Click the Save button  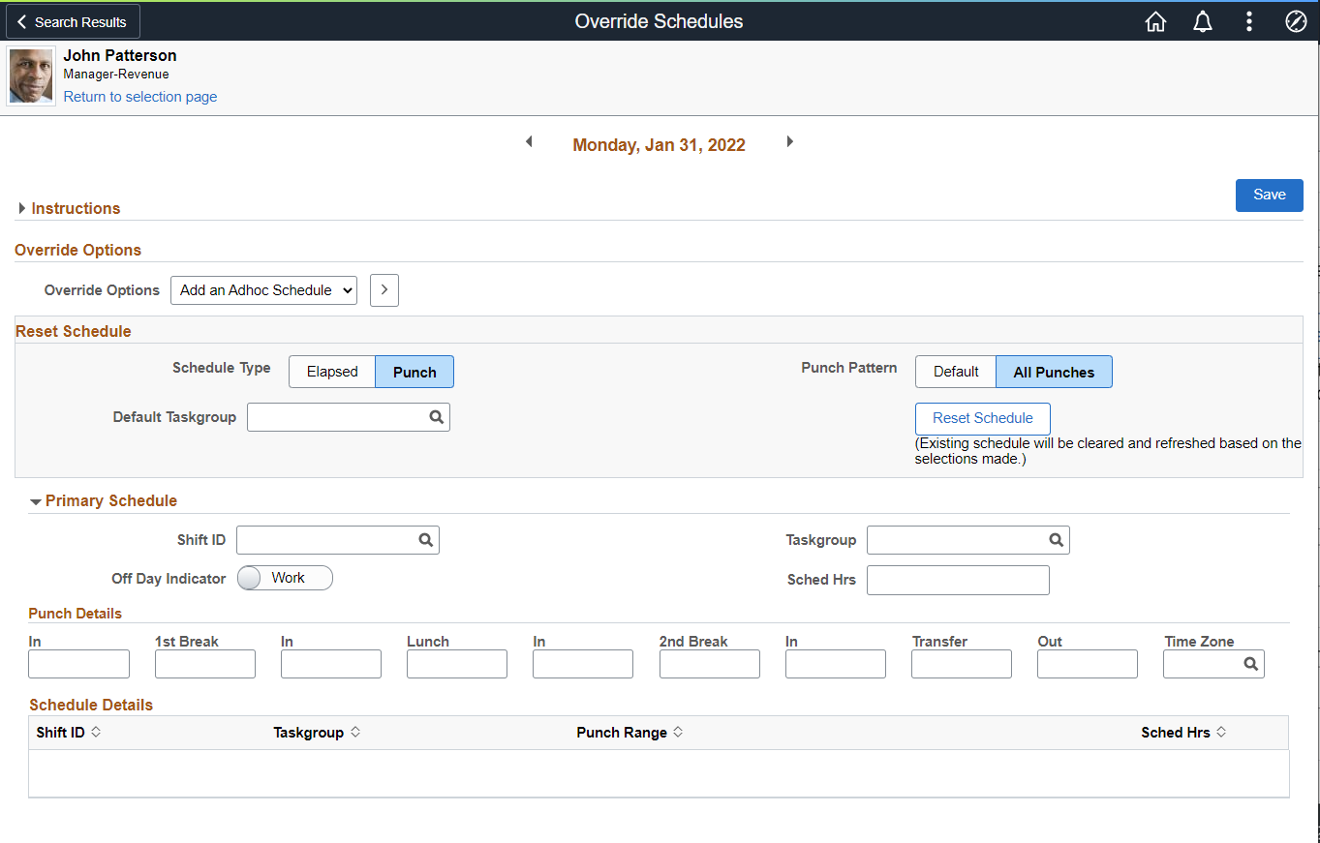click(1270, 195)
